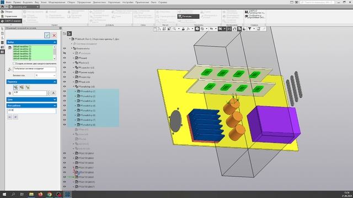Open Task View on the taskbar
The width and height of the screenshot is (353, 198).
coord(22,194)
